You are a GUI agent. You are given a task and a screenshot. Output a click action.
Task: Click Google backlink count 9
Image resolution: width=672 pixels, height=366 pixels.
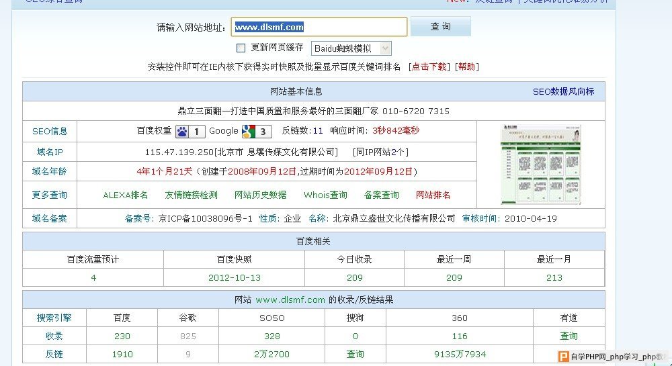pos(188,355)
